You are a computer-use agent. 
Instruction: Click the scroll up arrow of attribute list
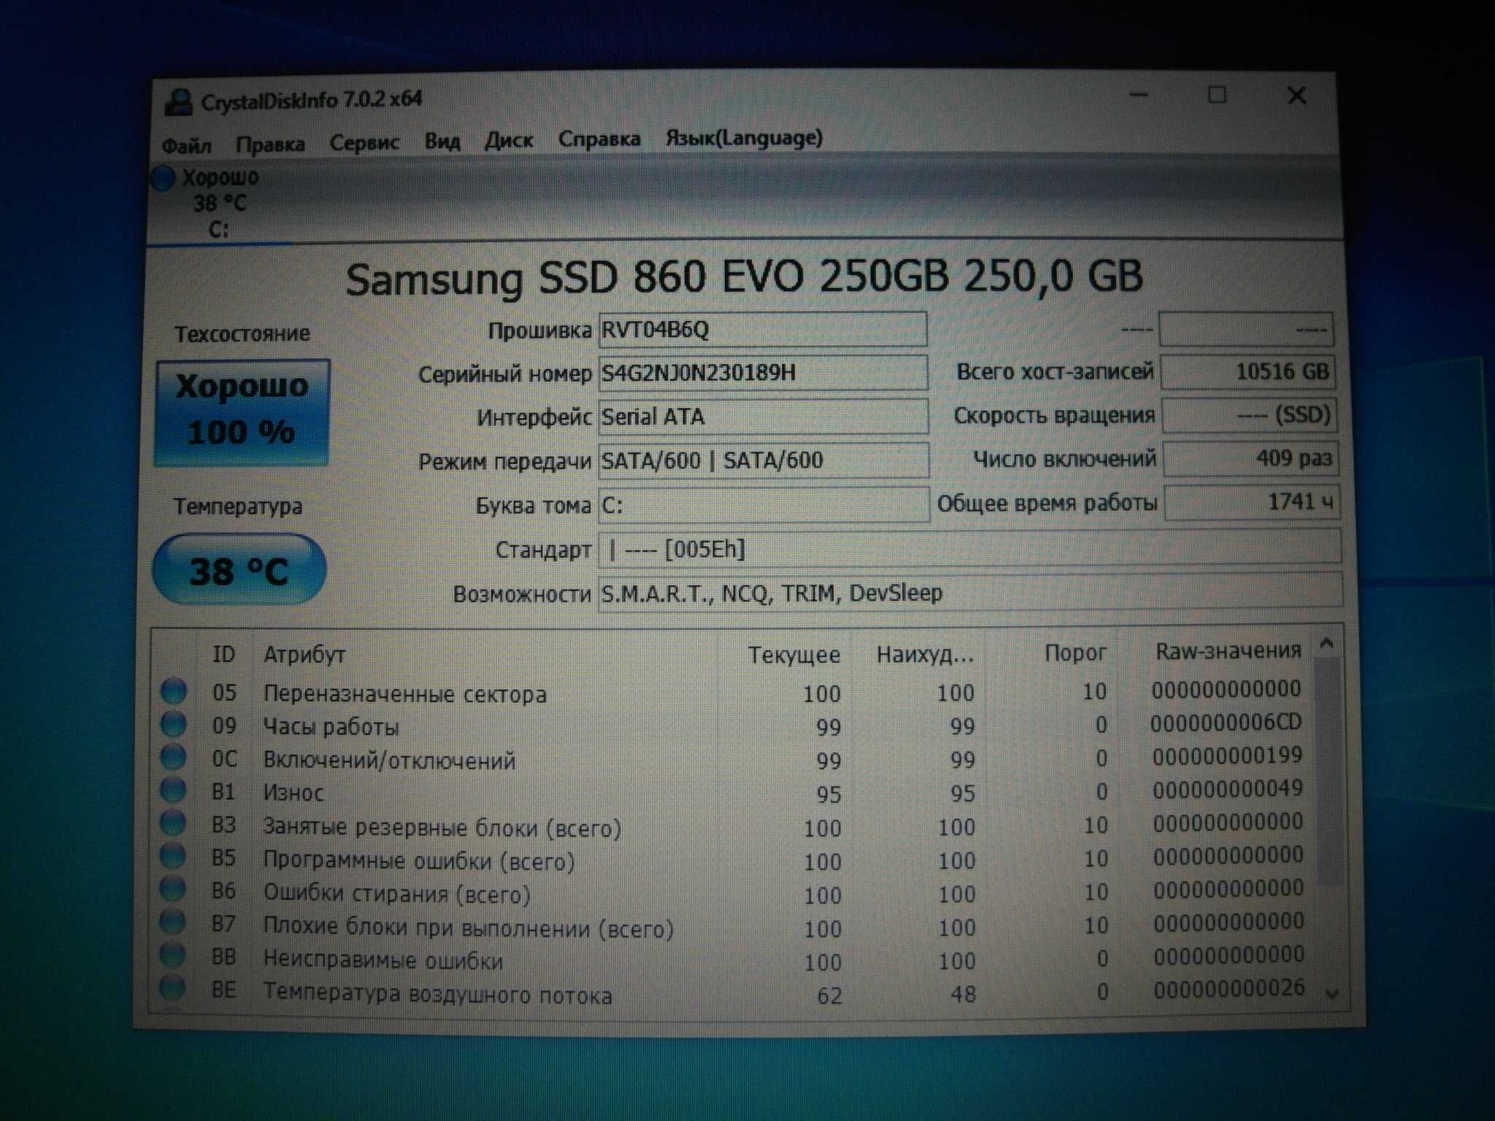(1327, 644)
